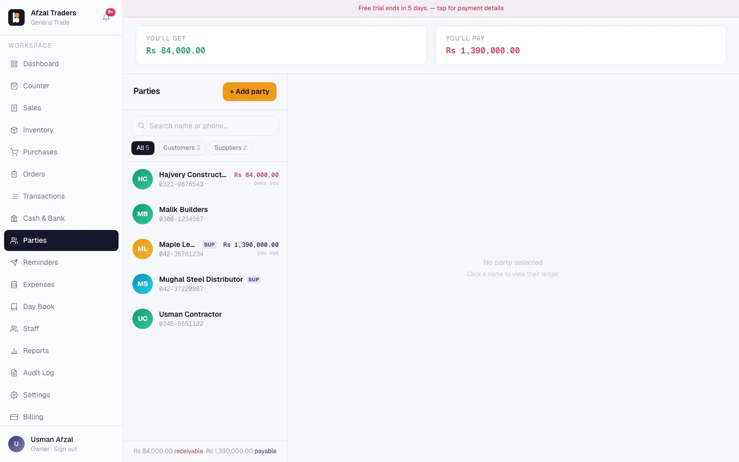Open Mughal Steel Distributor ledger

[205, 284]
